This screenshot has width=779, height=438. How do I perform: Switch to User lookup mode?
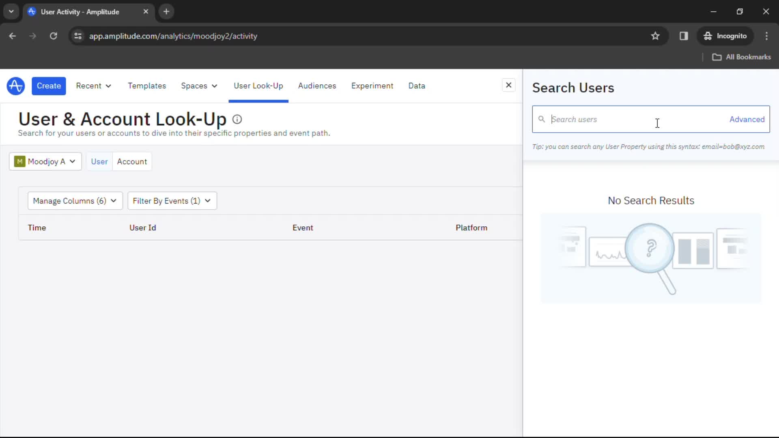click(x=99, y=161)
